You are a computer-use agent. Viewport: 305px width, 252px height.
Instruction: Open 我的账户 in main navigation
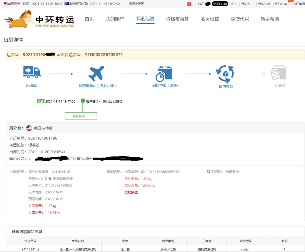(115, 19)
